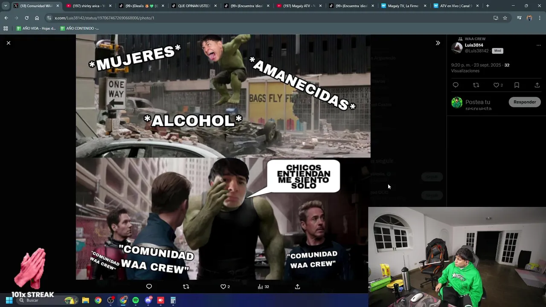Click the post timestamp 9:20 p. m. · 23 sept. 2025
The image size is (546, 307).
tap(476, 65)
